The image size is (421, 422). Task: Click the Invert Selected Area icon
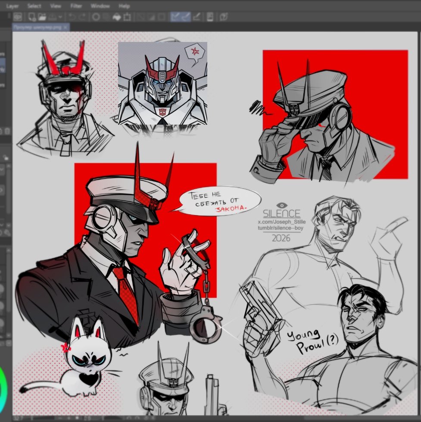click(x=151, y=17)
